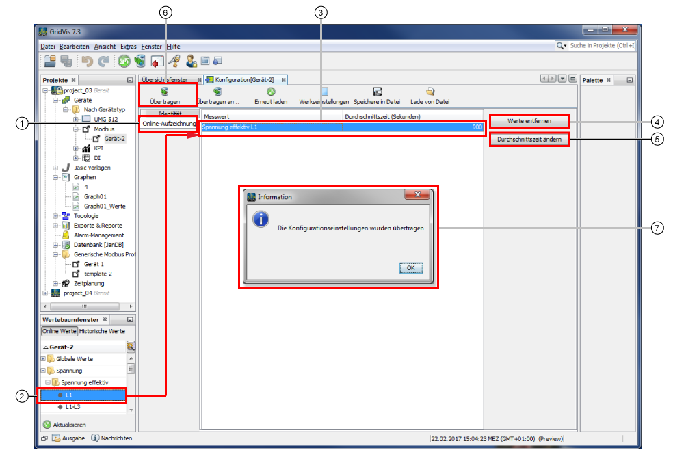
Task: Collapse the Gerät-2 section header triangle
Action: click(46, 347)
